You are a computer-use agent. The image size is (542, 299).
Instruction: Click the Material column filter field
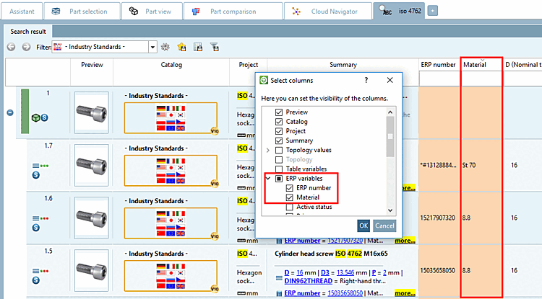[481, 79]
